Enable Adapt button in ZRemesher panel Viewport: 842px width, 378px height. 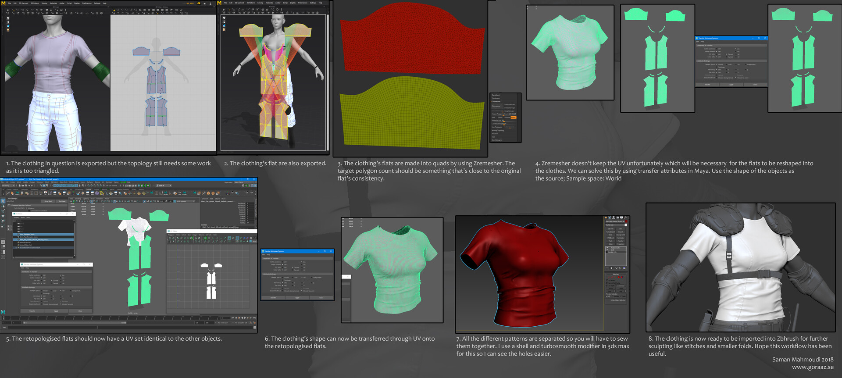coord(513,118)
